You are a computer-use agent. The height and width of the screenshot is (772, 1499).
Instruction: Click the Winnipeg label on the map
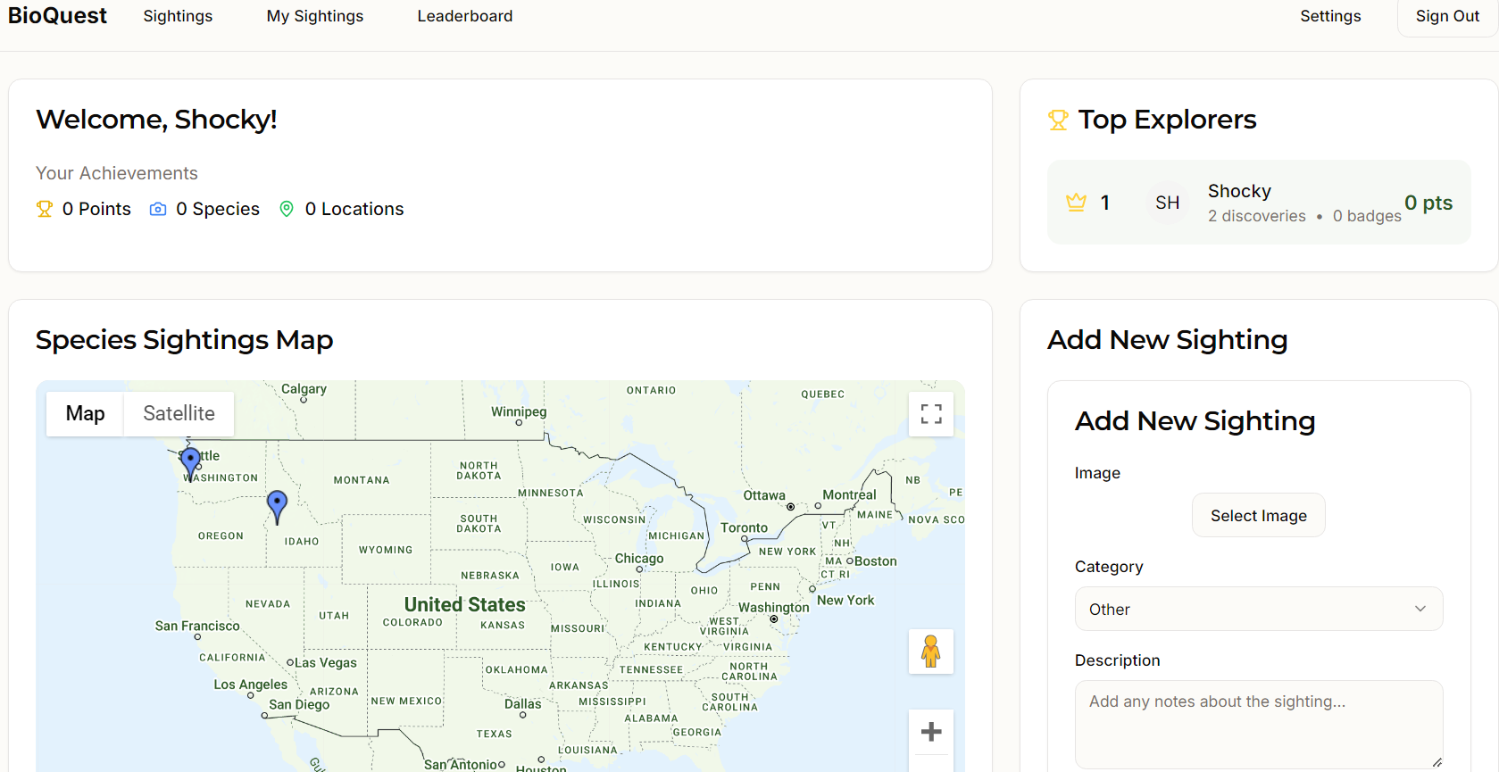coord(519,411)
